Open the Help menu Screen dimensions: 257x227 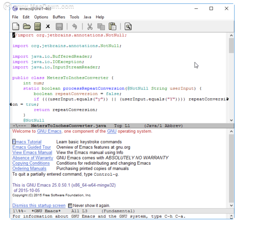[x=100, y=17]
